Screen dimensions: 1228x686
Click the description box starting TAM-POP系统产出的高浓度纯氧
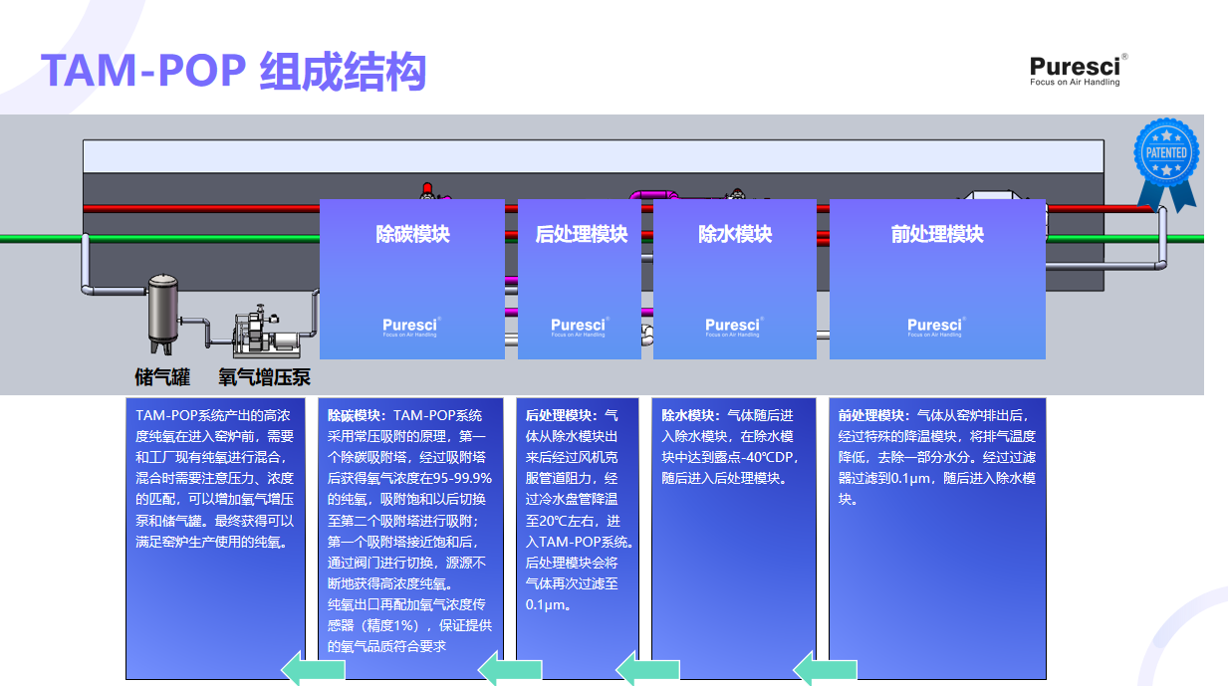[215, 539]
